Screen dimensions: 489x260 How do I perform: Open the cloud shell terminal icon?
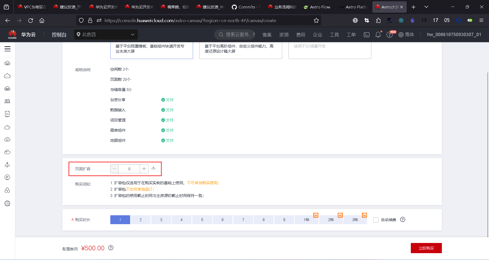pyautogui.click(x=366, y=35)
